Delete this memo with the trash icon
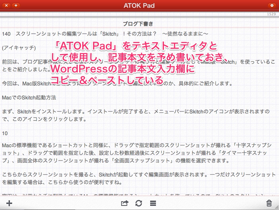Viewport: 279px width, 210px height. [269, 203]
